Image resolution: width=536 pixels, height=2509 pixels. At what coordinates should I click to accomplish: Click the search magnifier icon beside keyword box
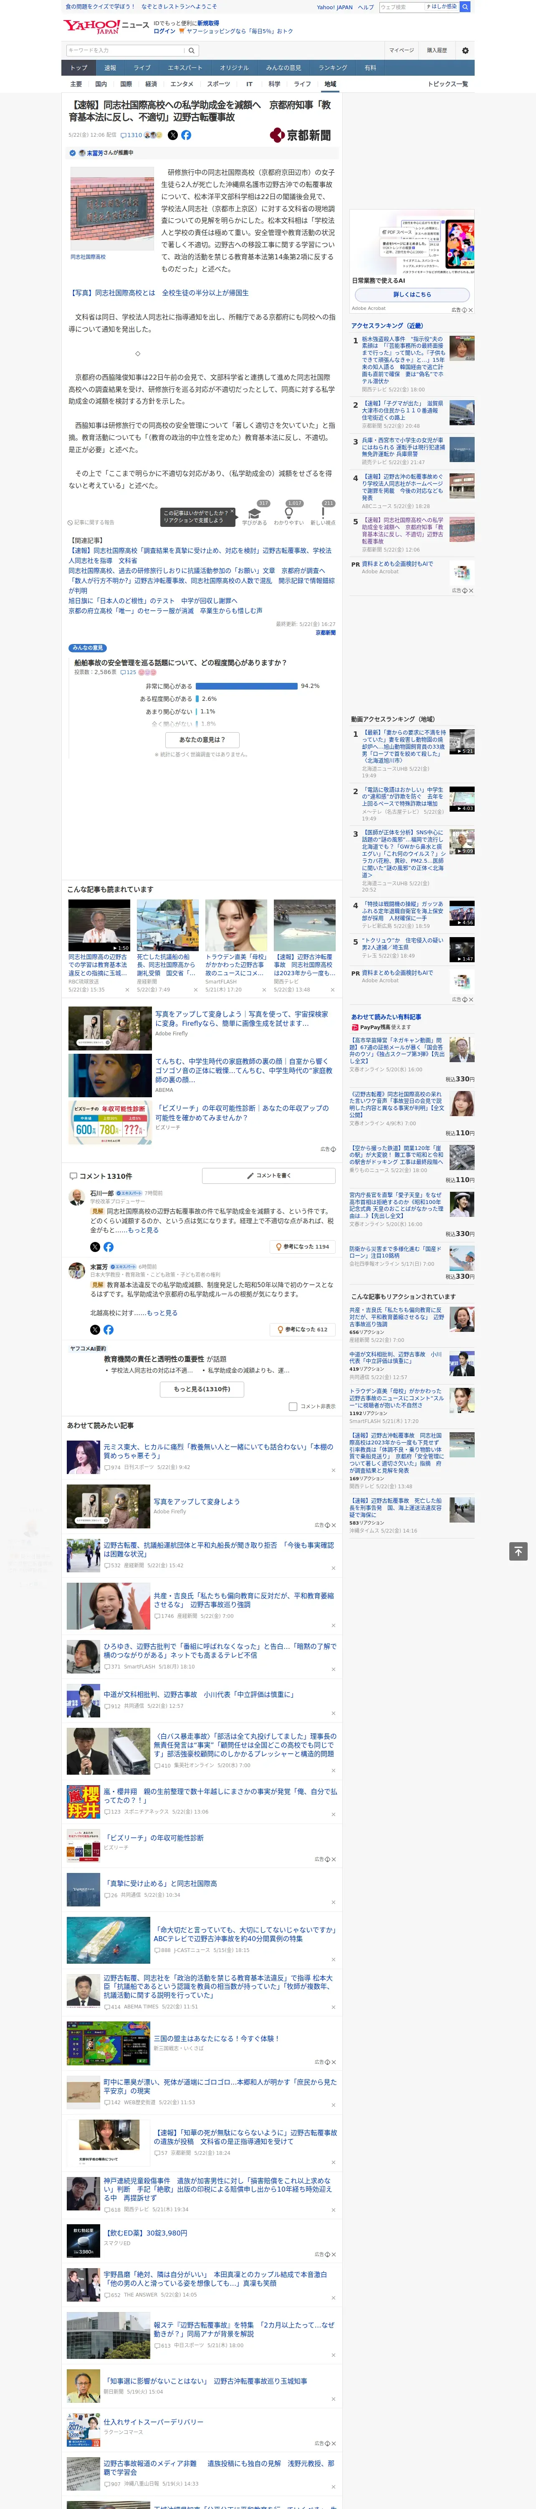pyautogui.click(x=192, y=51)
